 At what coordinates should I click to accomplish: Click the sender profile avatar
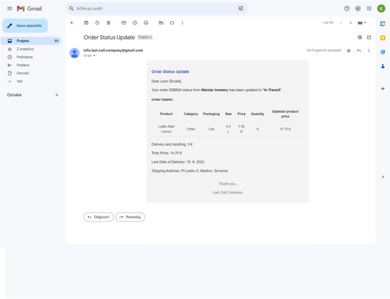click(x=74, y=53)
